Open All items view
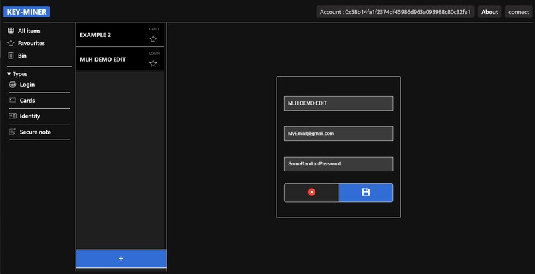This screenshot has width=535, height=274. click(29, 31)
